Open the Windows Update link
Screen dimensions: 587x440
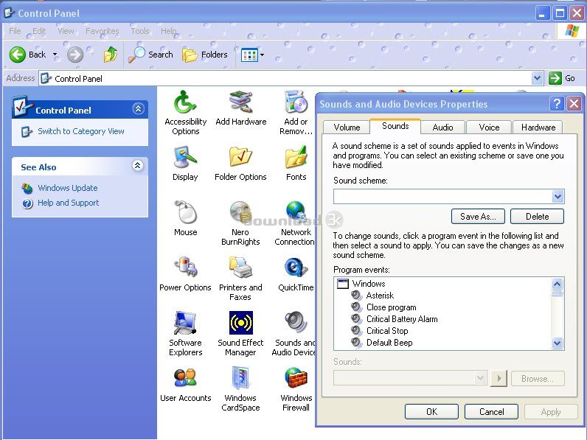point(67,188)
